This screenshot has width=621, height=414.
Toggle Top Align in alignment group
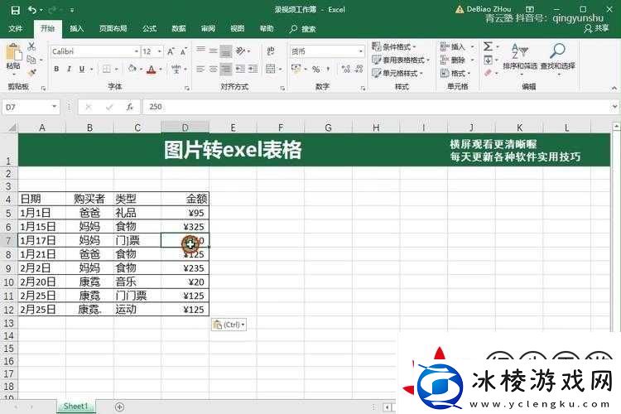coord(201,51)
